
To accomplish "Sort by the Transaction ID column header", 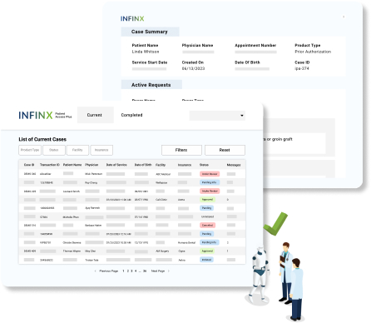I will pyautogui.click(x=50, y=165).
